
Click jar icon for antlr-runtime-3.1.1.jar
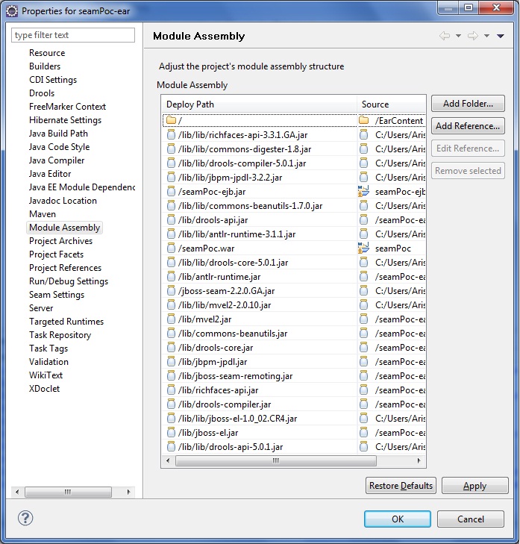click(171, 234)
